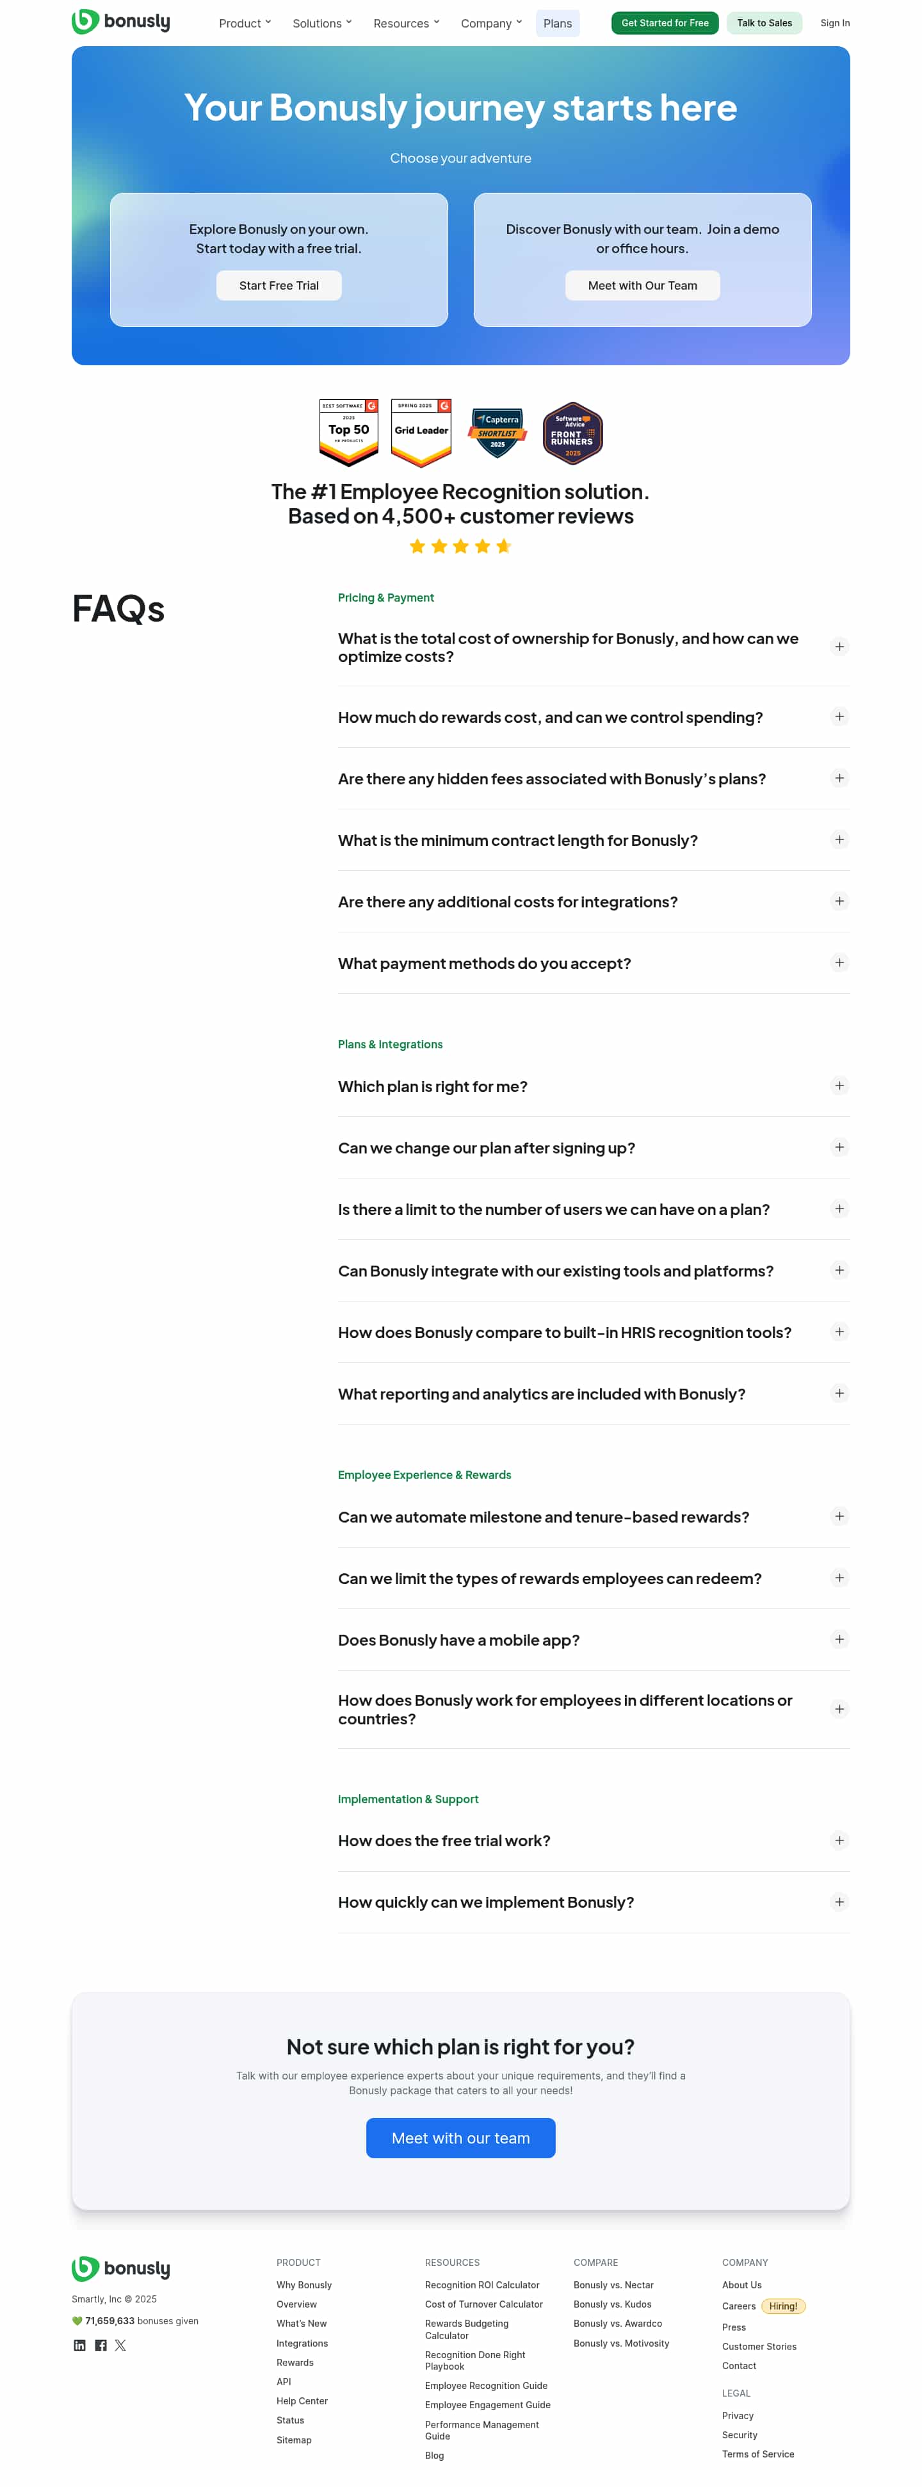Open the Facebook icon in footer

[101, 2345]
